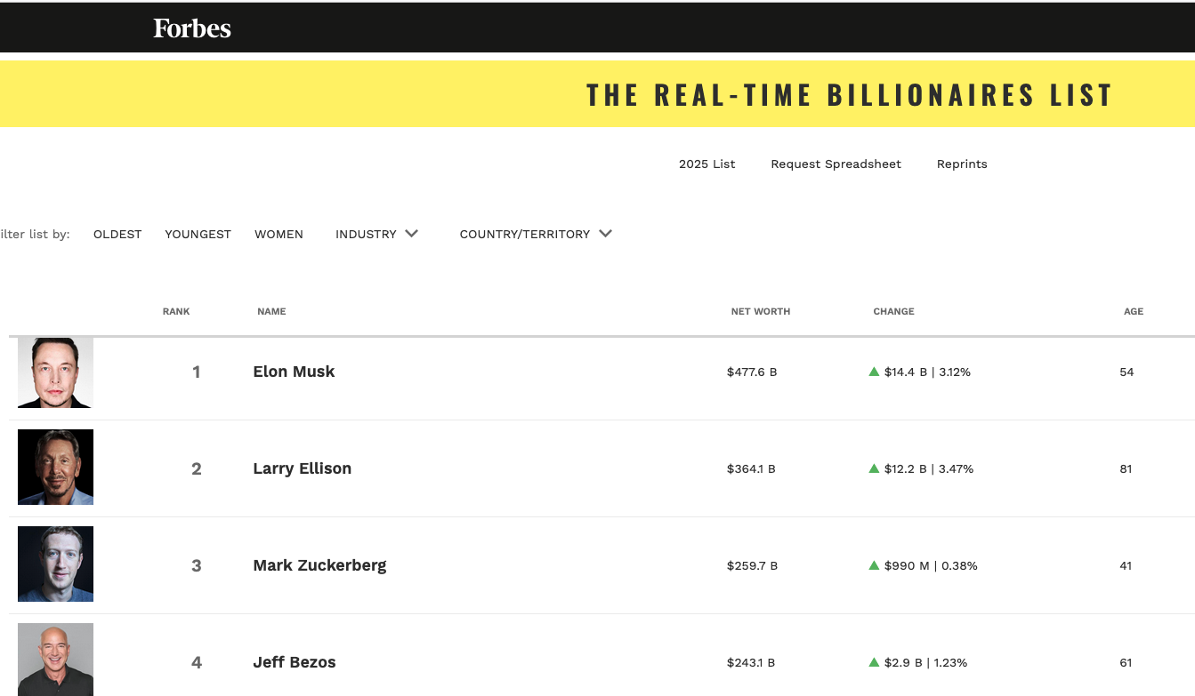Expand the Country/Territory chevron
This screenshot has width=1195, height=696.
(x=605, y=234)
